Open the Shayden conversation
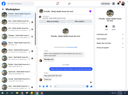Screen dimensions: 128x95 [x=17, y=36]
